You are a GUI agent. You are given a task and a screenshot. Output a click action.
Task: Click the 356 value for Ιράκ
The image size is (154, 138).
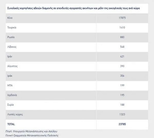pos(122,76)
